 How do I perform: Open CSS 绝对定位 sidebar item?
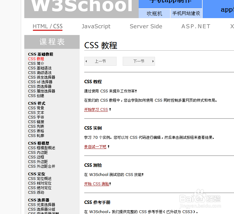tap(40, 188)
